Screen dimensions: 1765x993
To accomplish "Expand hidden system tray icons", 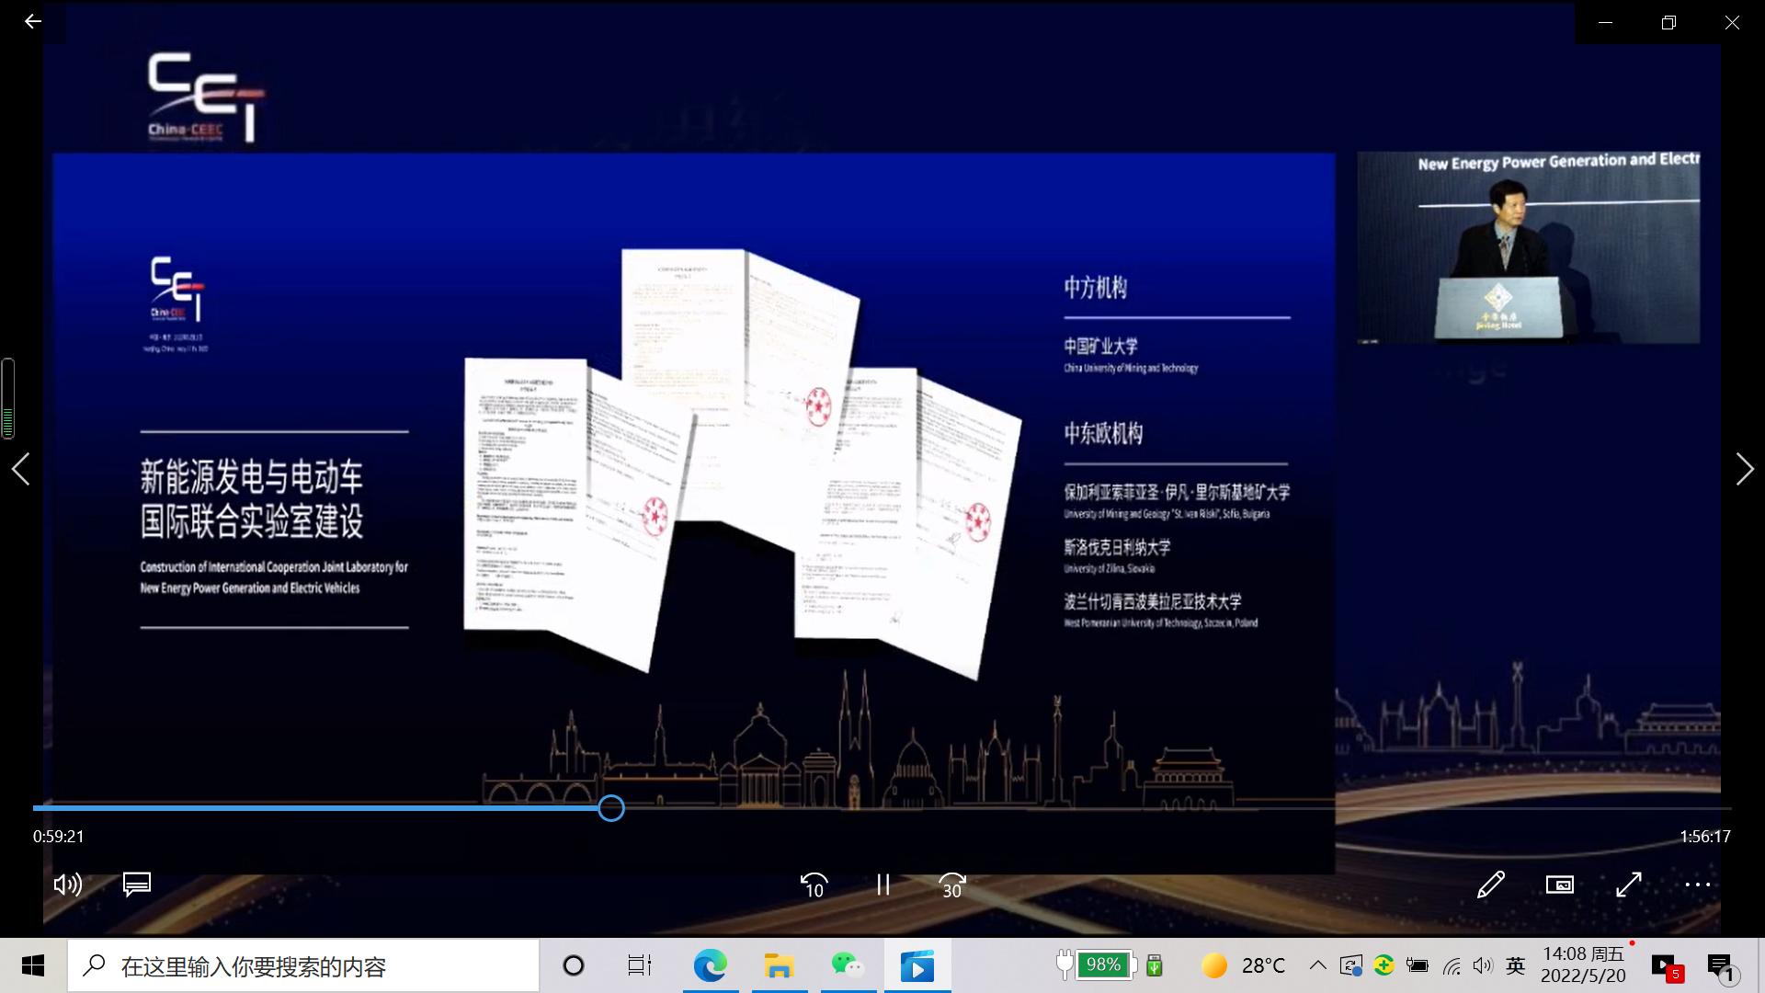I will [1317, 965].
